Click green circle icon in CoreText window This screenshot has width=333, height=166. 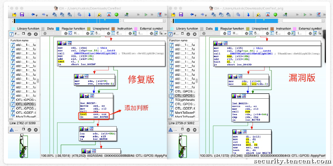pos(116,15)
